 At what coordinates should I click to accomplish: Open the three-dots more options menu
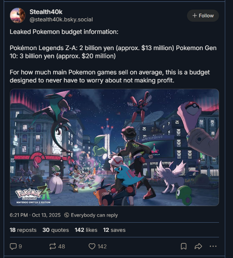pyautogui.click(x=213, y=247)
